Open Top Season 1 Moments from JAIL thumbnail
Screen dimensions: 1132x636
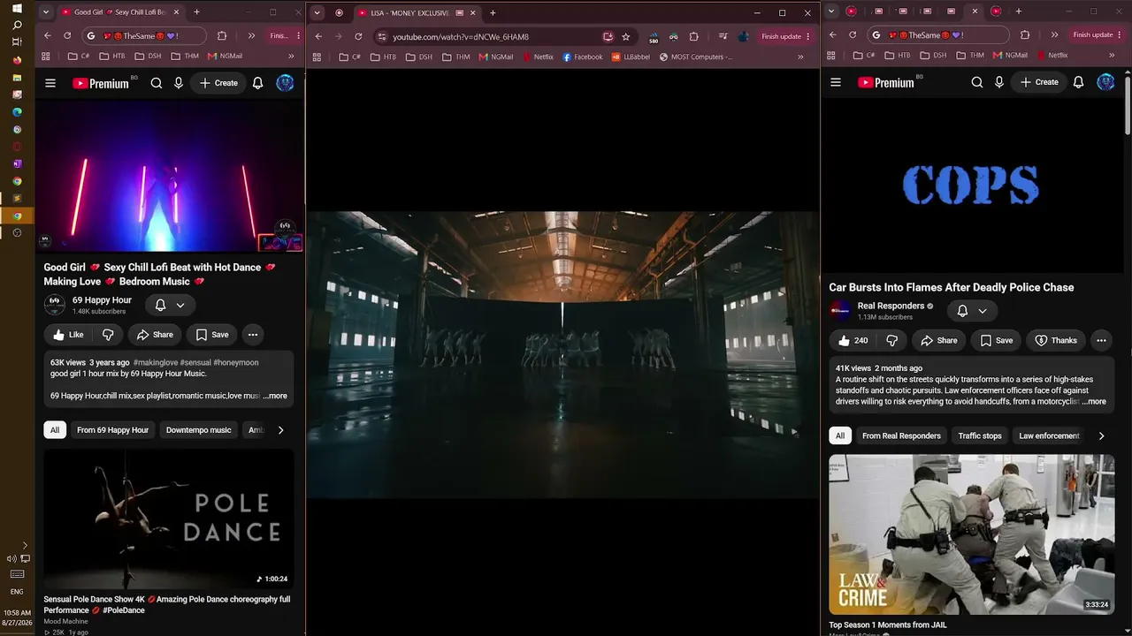(x=972, y=534)
